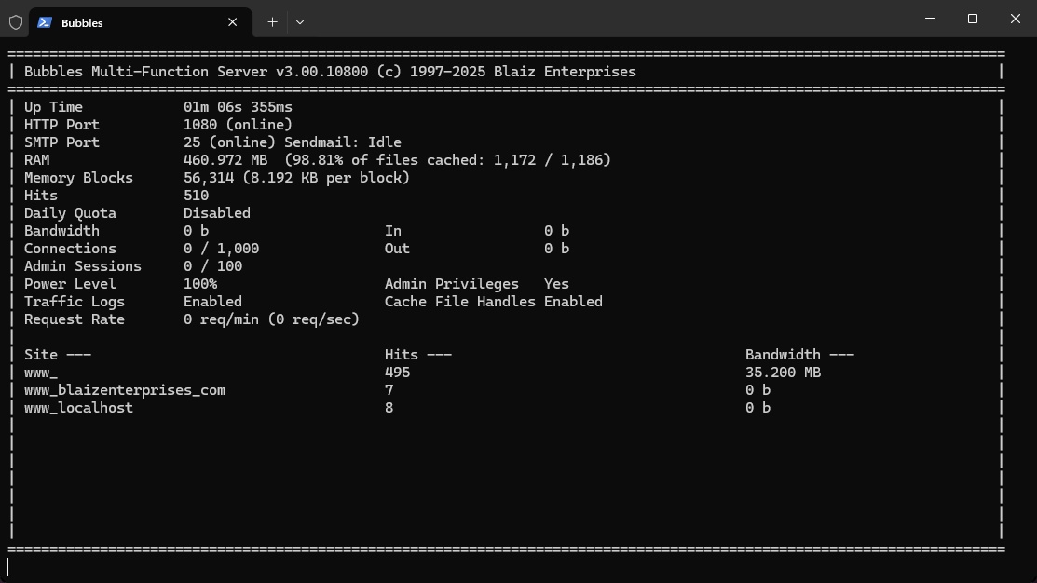Minimize the terminal window

point(930,19)
